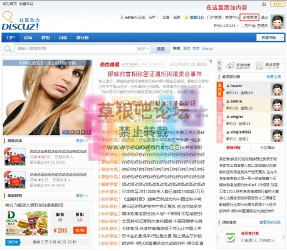Select the 群组 navigation tab

pos(45,38)
